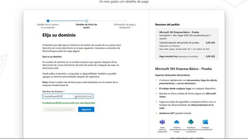248x139 pixels.
Task: Click the 'Asistencia 24/7 gratuita incluida' item
Action: coord(175,113)
